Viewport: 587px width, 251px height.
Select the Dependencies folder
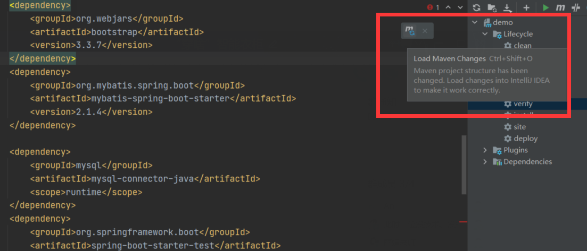pyautogui.click(x=528, y=162)
